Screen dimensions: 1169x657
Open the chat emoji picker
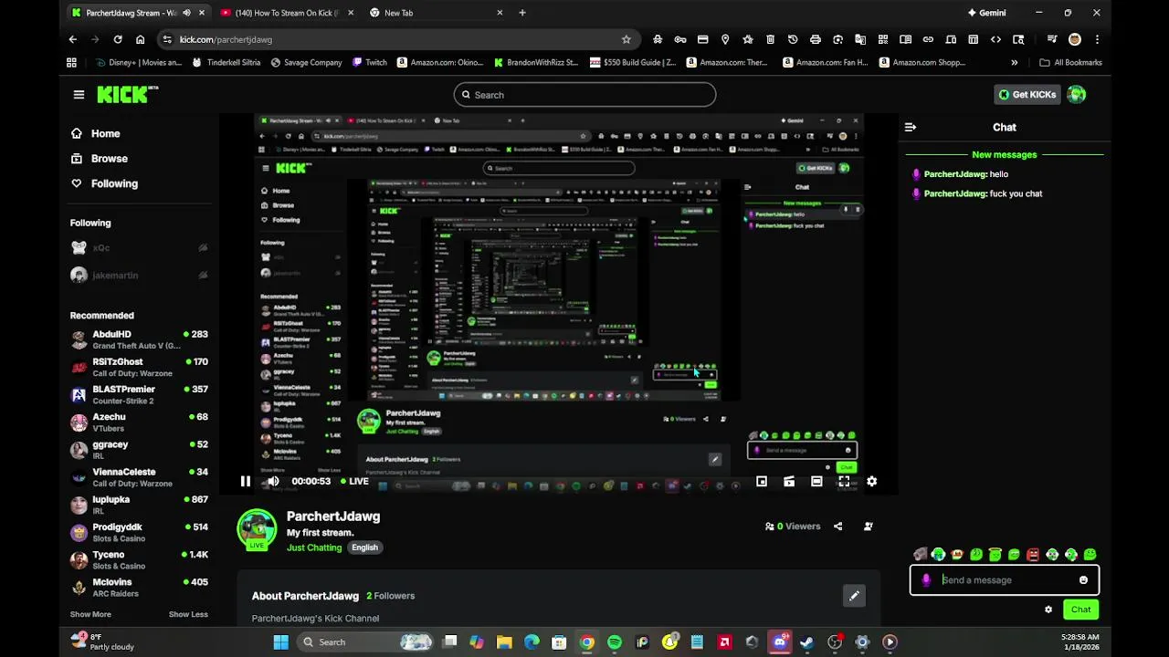tap(1083, 580)
